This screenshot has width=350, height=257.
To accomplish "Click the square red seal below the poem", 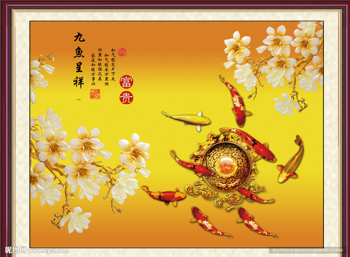I will 95,94.
